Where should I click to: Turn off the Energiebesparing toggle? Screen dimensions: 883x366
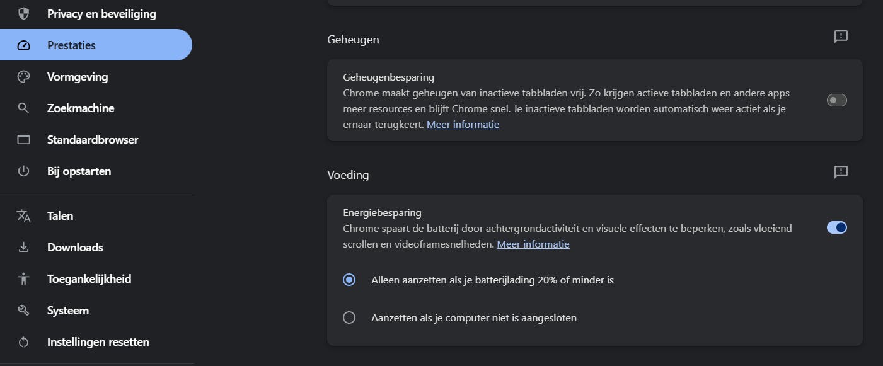point(836,227)
